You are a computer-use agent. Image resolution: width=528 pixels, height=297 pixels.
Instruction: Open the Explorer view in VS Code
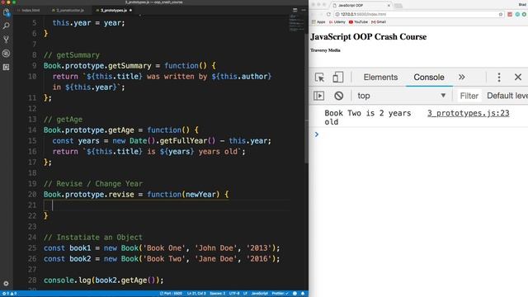click(x=6, y=13)
